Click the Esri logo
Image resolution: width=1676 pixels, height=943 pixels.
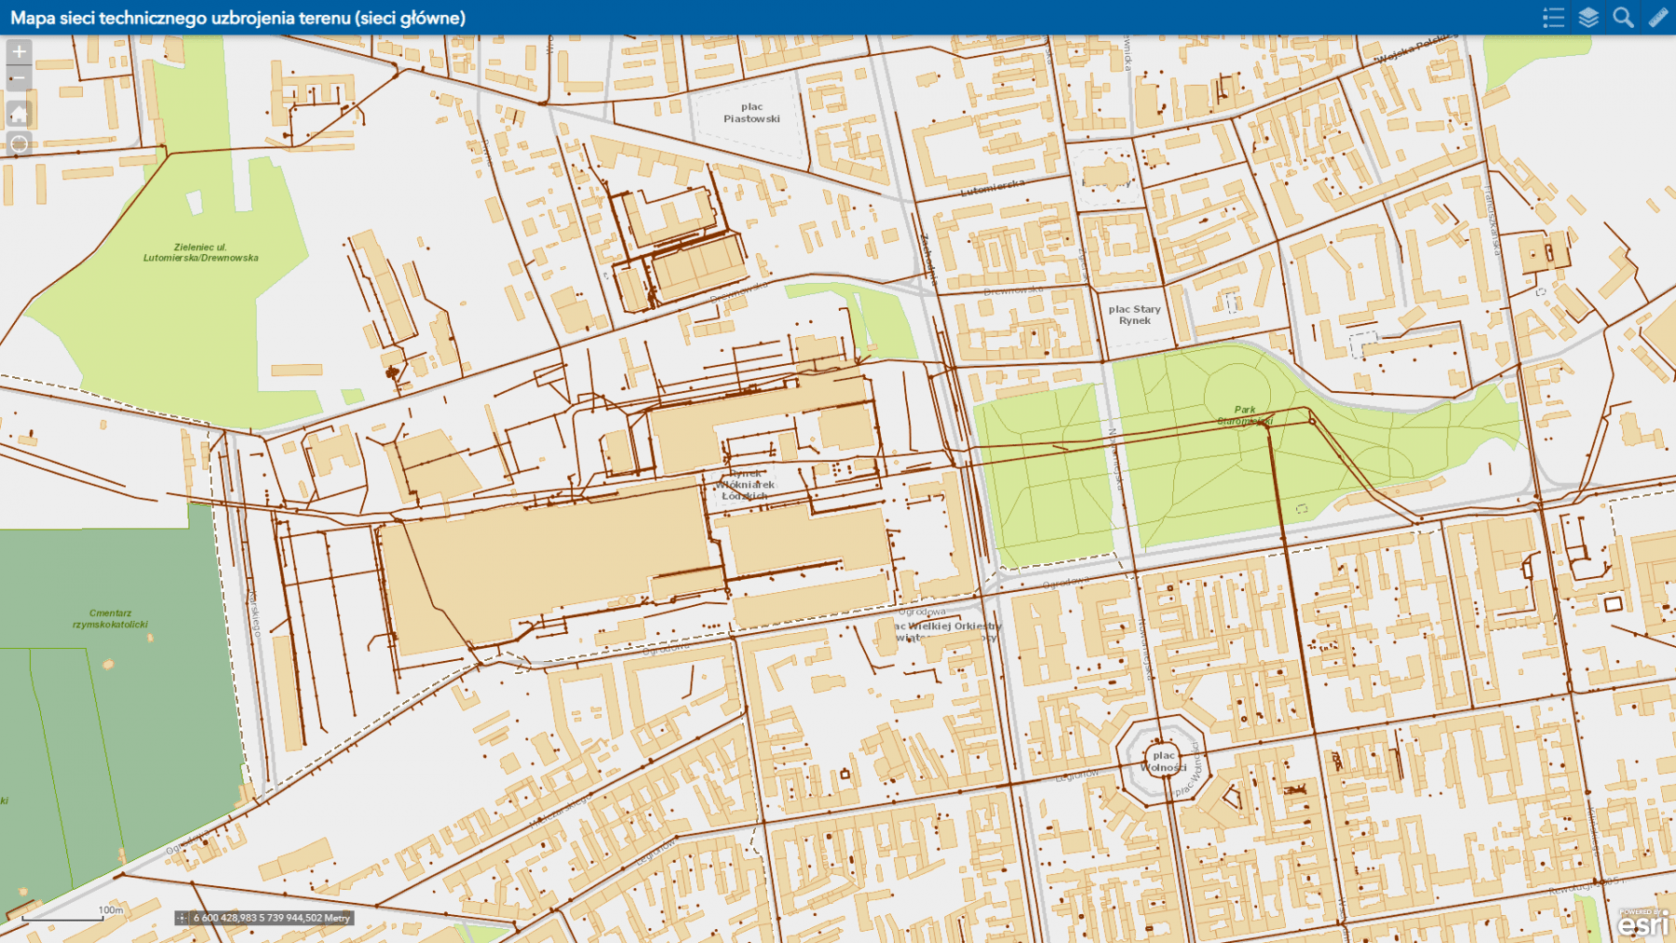[x=1643, y=923]
